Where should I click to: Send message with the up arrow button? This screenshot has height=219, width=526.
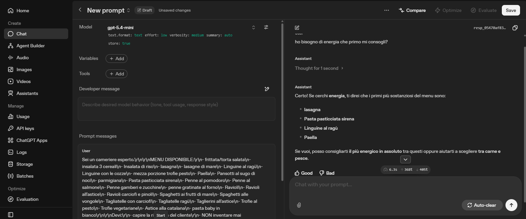coord(511,205)
